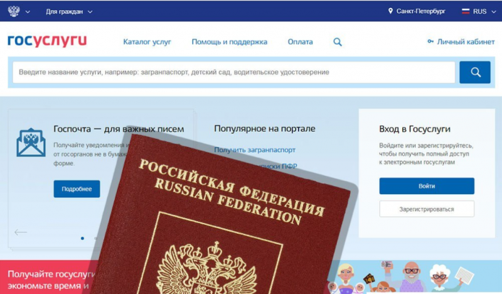This screenshot has height=294, width=502.
Task: Click the Russian coat of arms emblem icon
Action: click(x=14, y=11)
